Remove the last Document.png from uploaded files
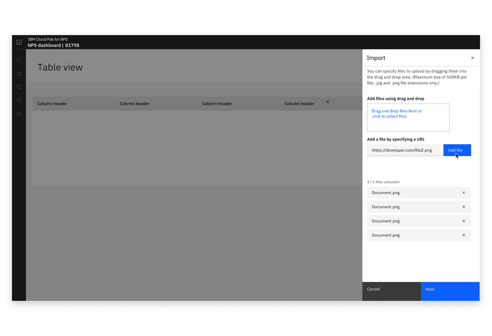The height and width of the screenshot is (336, 492). click(463, 235)
